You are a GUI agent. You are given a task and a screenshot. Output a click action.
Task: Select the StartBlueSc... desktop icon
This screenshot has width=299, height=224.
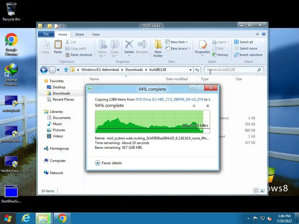coord(11,194)
